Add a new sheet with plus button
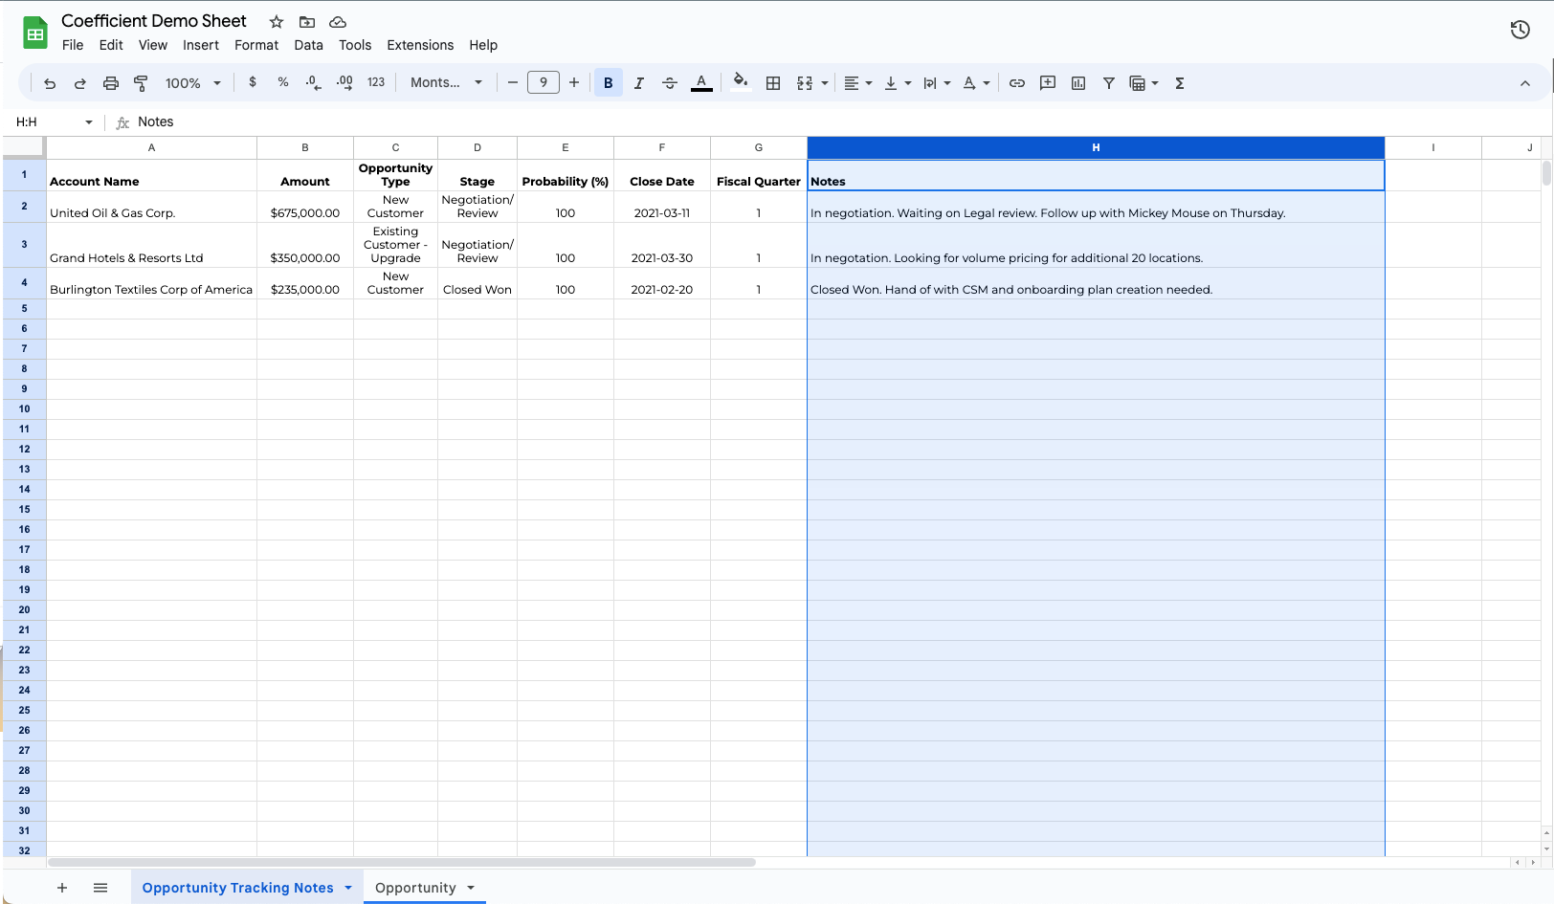This screenshot has width=1554, height=904. click(62, 888)
